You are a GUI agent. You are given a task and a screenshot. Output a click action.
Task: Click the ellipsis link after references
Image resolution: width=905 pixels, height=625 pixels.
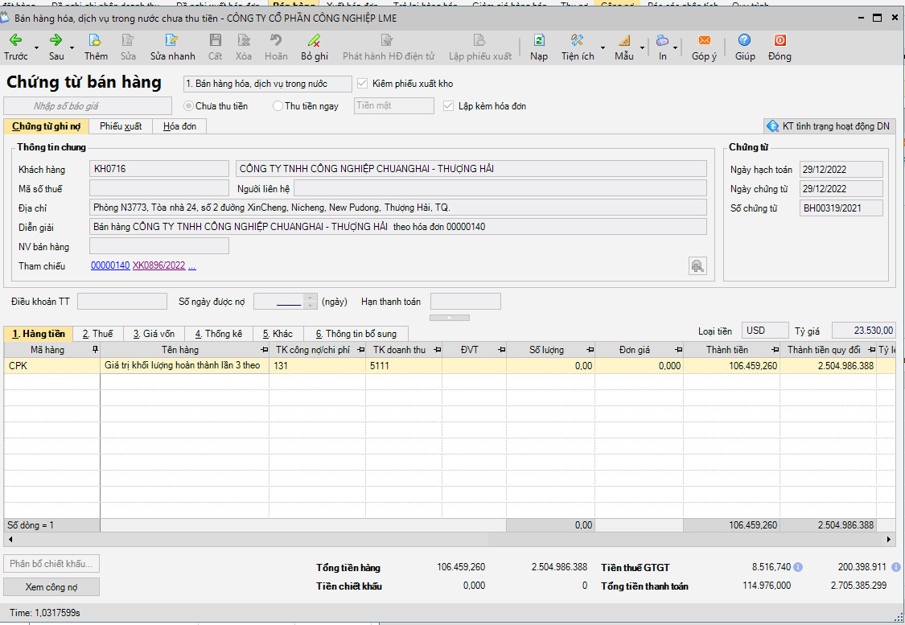[191, 265]
